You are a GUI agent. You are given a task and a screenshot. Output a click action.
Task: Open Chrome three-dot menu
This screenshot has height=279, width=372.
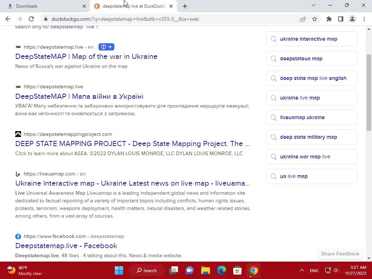pos(364,19)
